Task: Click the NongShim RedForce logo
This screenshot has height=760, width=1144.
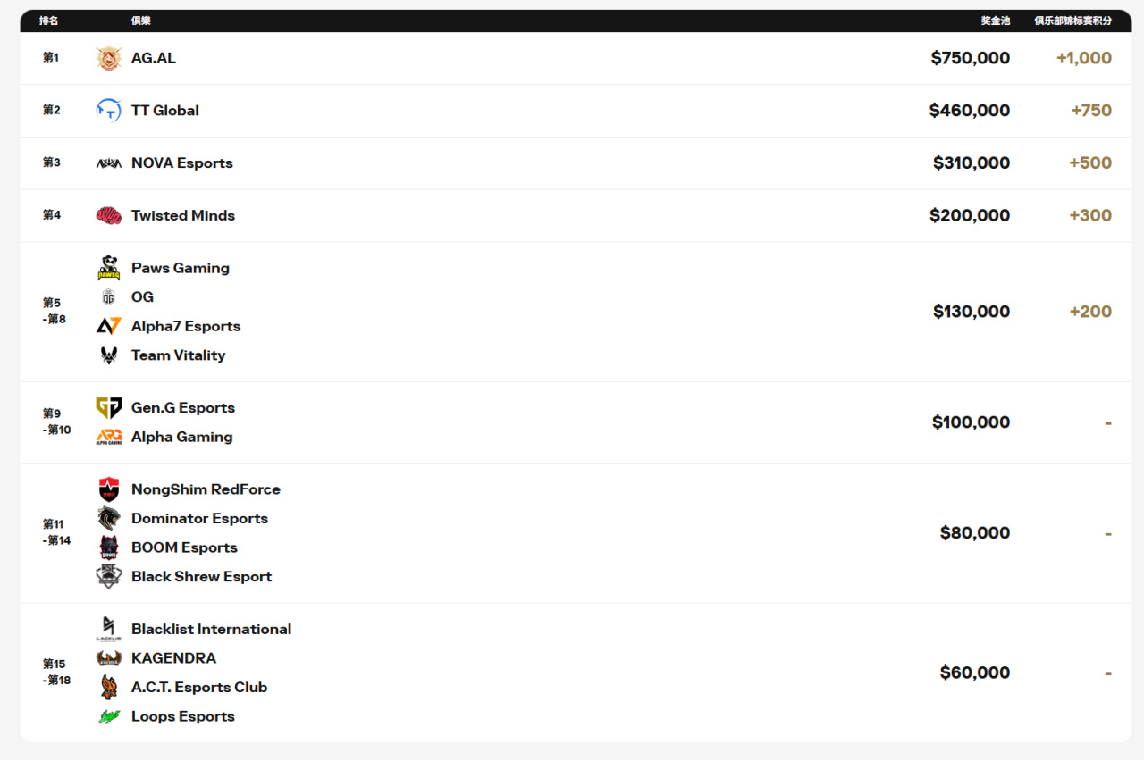Action: click(108, 489)
